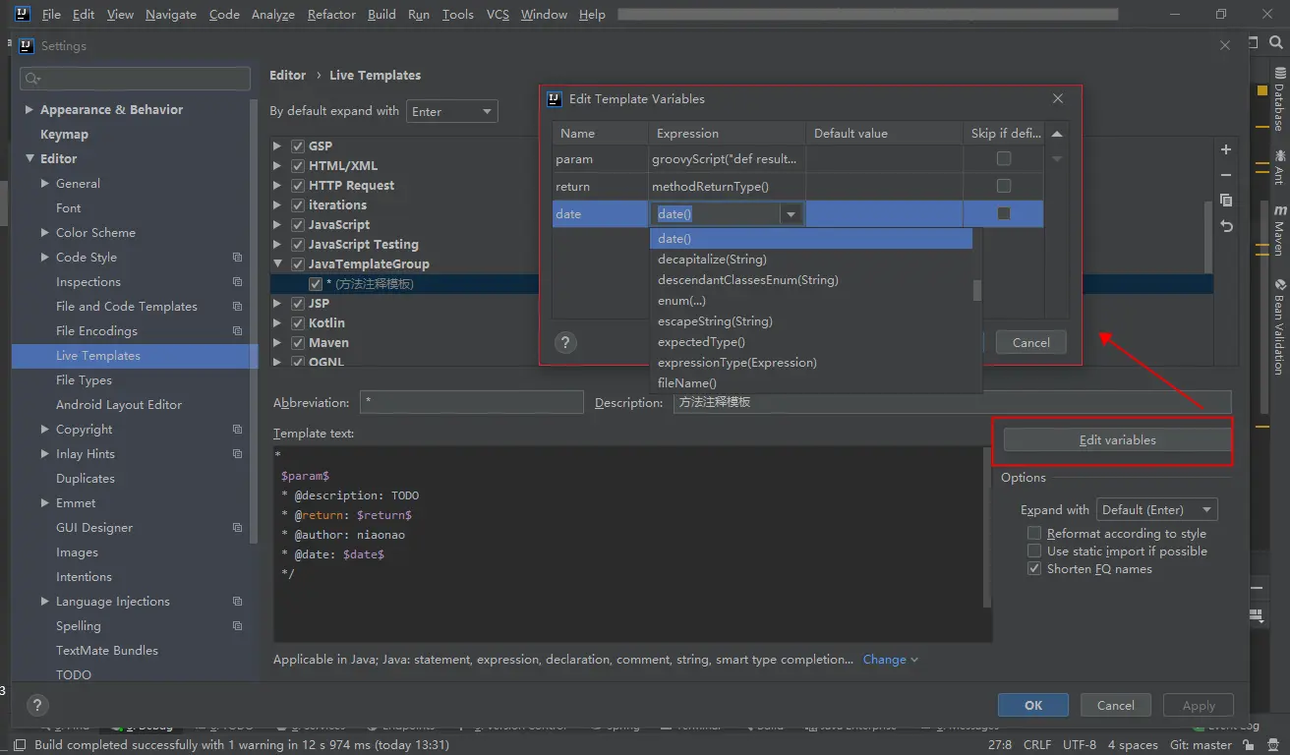Click the File Encodings project-scope copy icon
Screen dimensions: 1290x755
(x=237, y=331)
